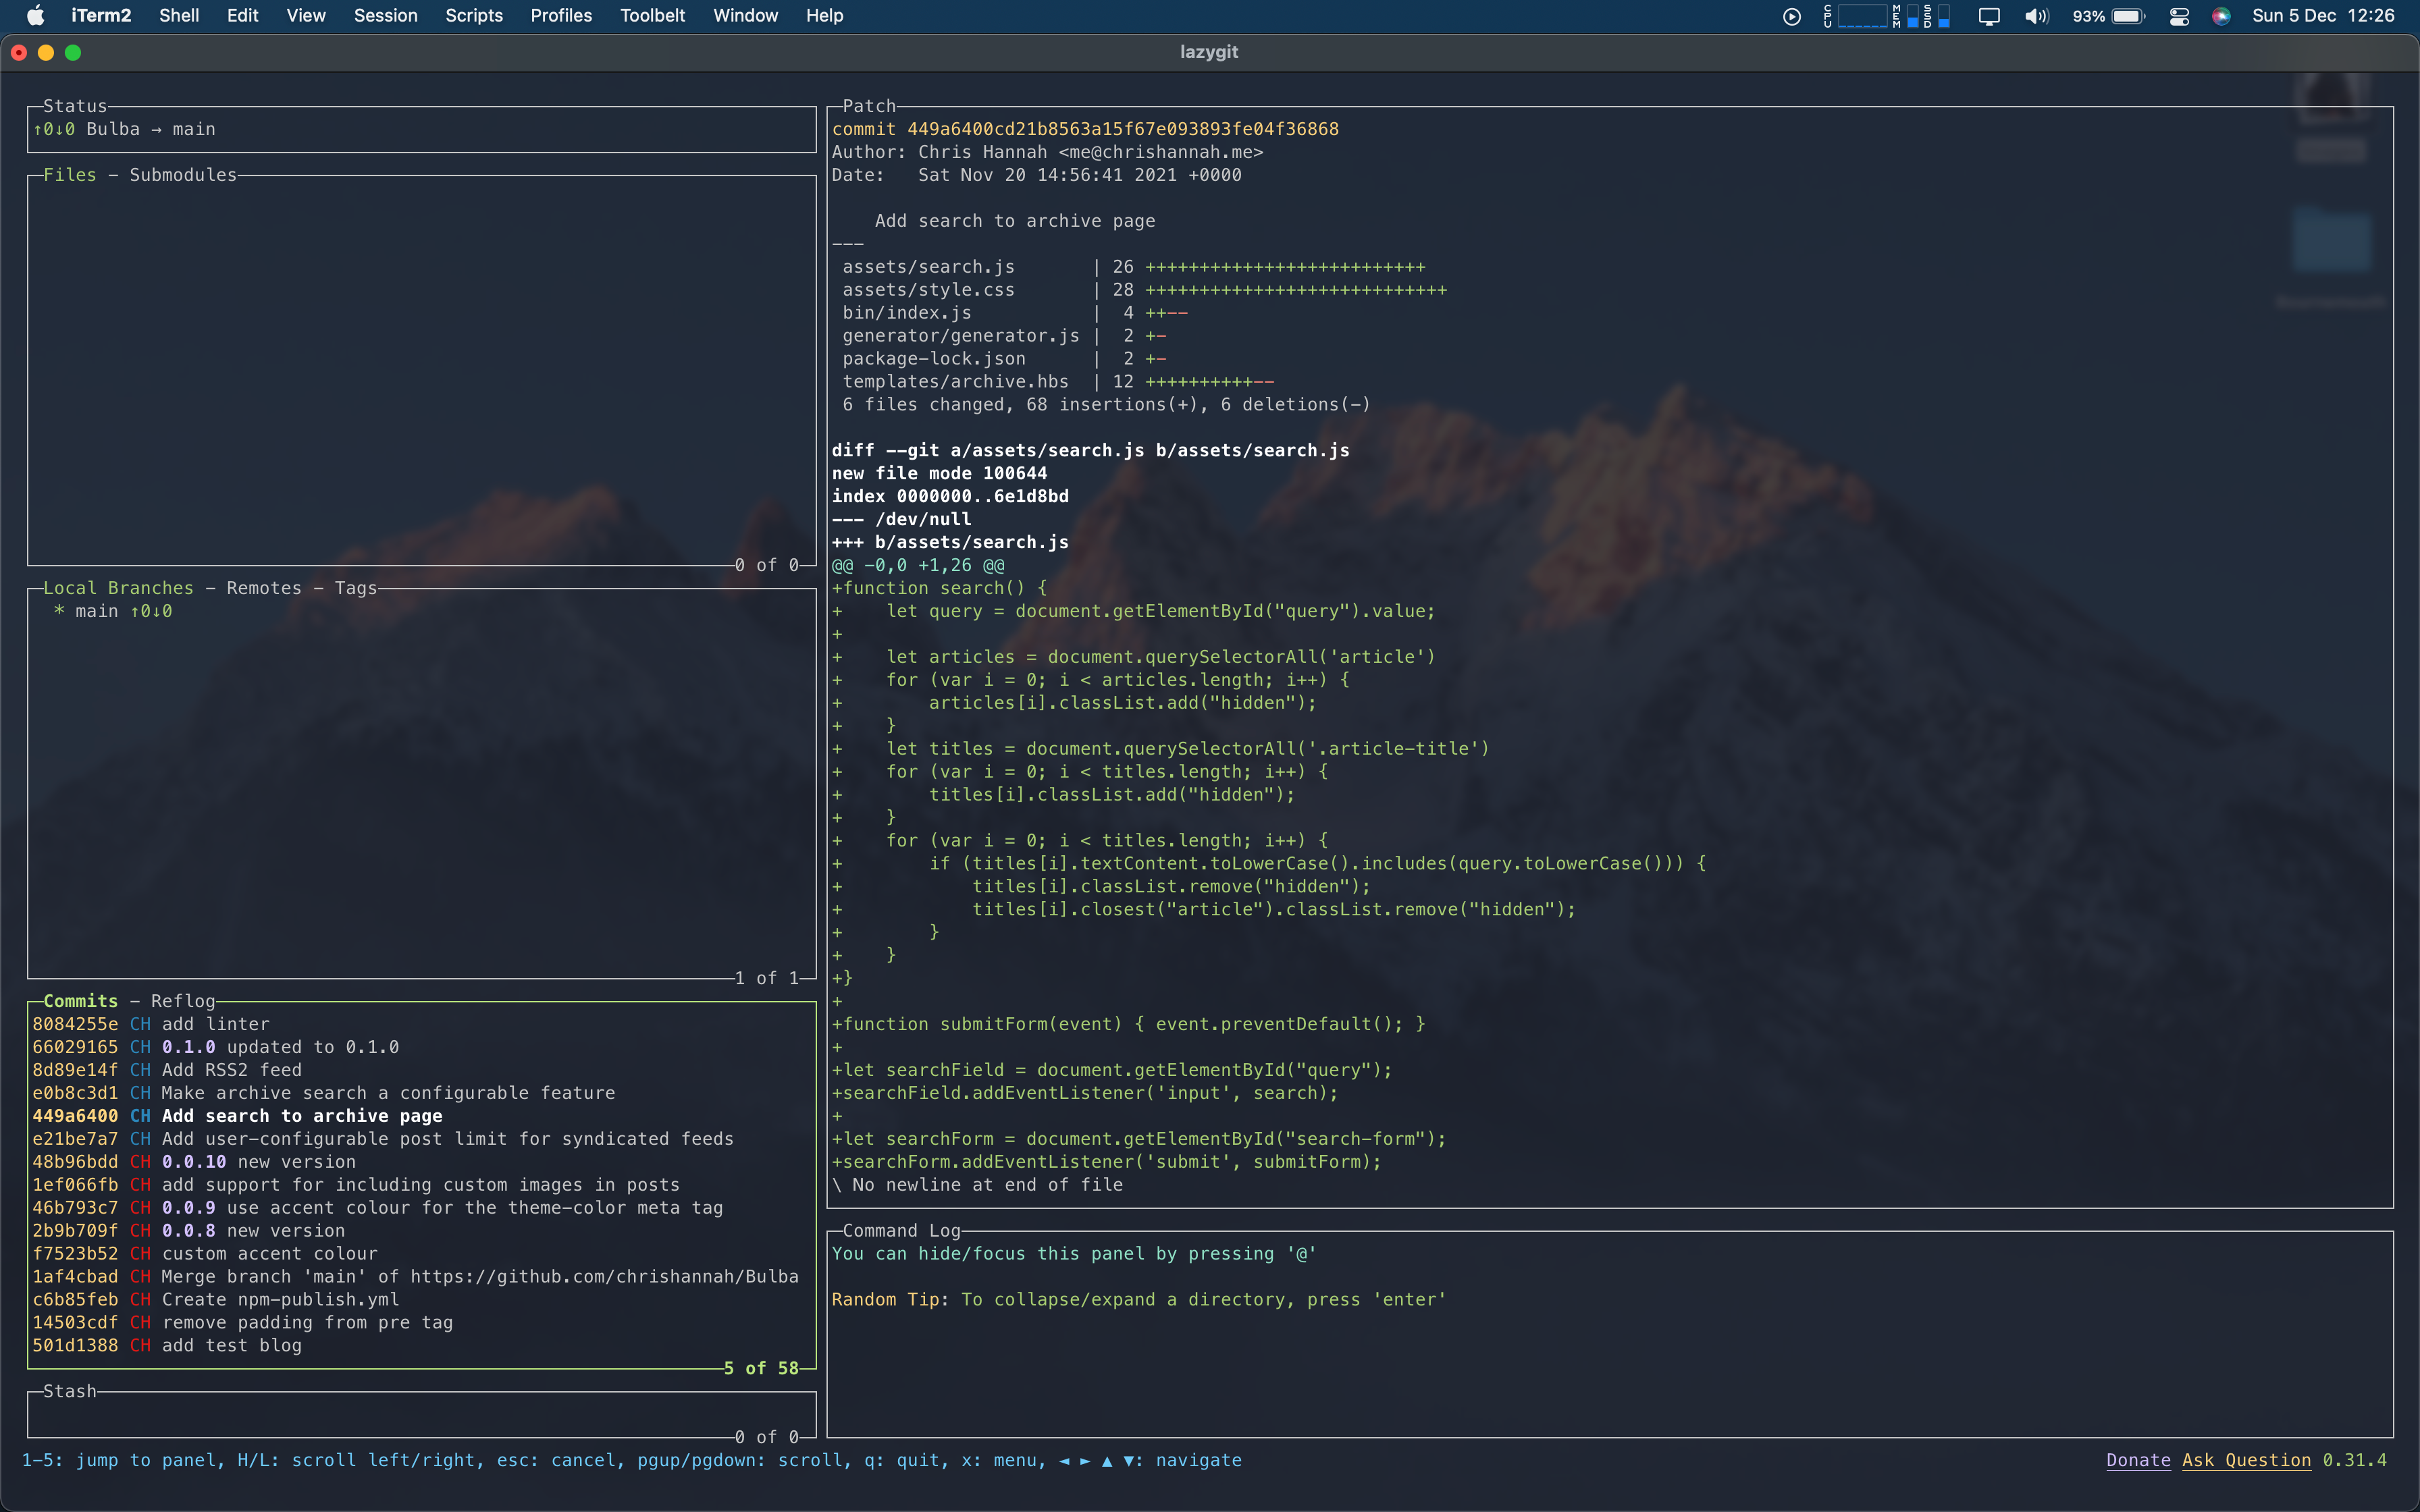
Task: Click templates/archive.hbs in the diff stat
Action: click(x=955, y=382)
